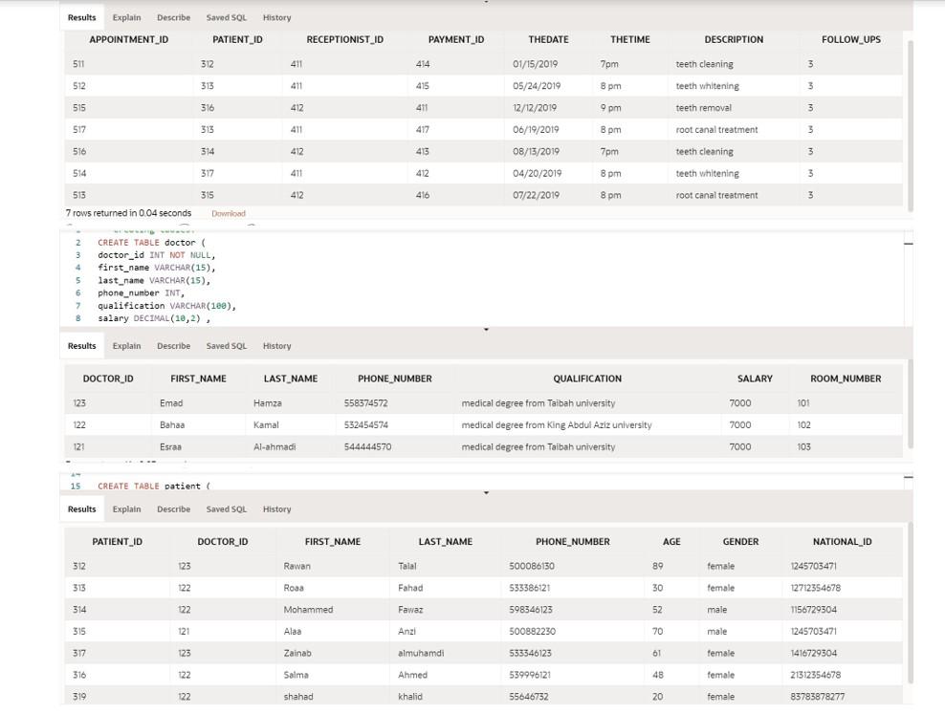
Task: Select the date cell 01/15/2019
Action: click(x=536, y=64)
